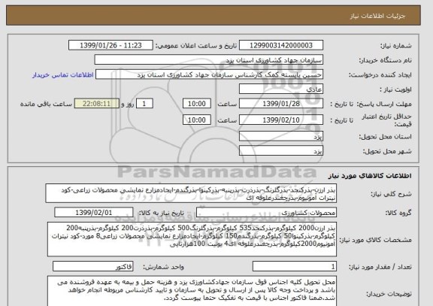Select the delivery city field
Image resolution: width=433 pixels, height=306 pixels.
[x=281, y=151]
